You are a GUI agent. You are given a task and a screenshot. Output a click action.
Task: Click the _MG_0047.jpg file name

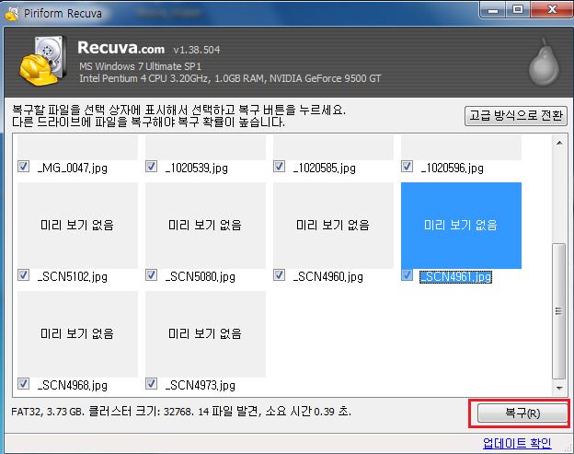click(73, 169)
